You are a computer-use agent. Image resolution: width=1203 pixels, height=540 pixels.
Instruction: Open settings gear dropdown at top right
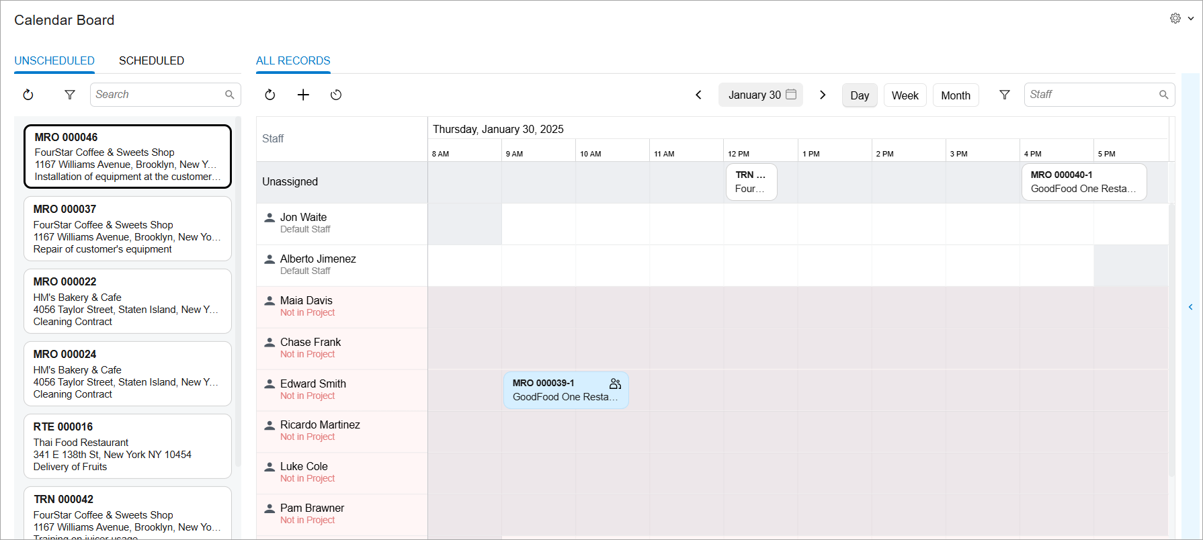(x=1180, y=19)
